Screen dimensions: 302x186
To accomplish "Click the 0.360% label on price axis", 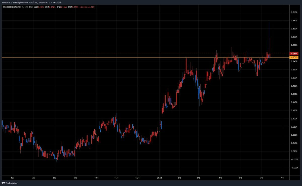I will click(294, 12).
